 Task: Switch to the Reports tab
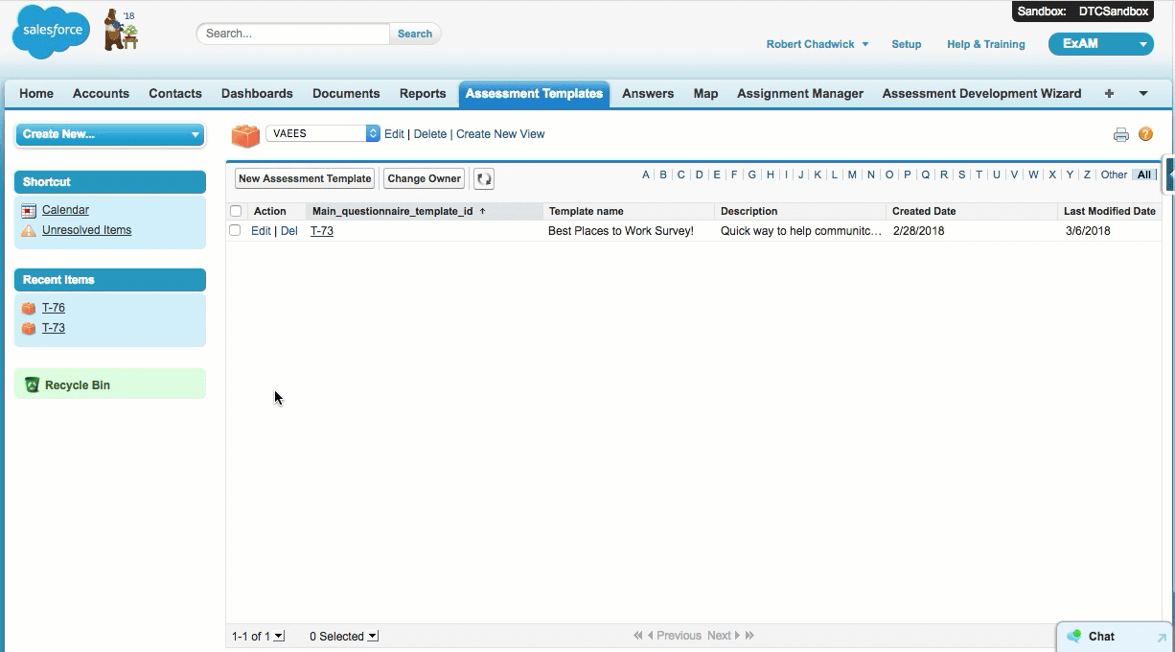click(423, 94)
